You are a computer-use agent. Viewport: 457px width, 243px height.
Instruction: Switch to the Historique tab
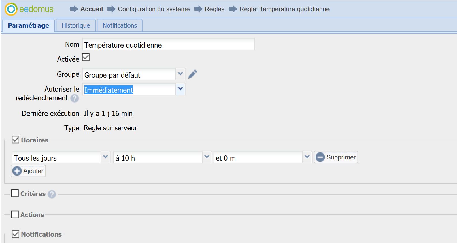click(x=76, y=25)
